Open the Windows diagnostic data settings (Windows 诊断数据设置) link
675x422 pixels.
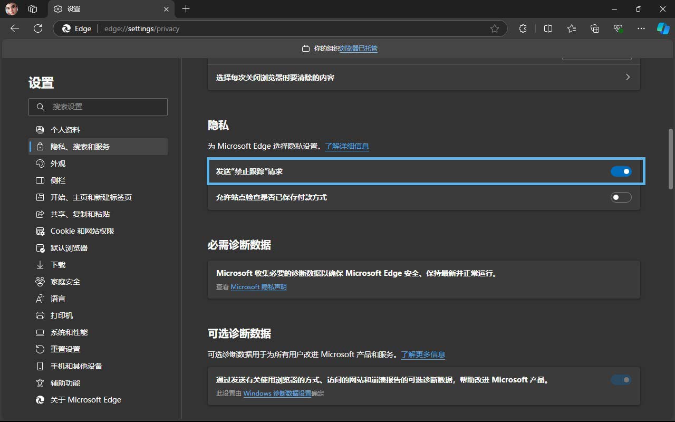(x=277, y=394)
